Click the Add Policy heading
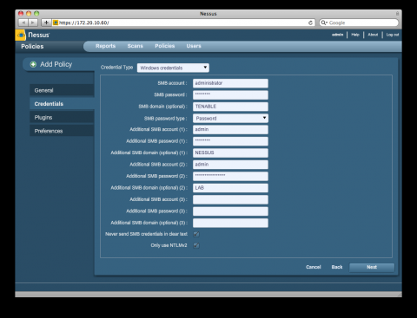The height and width of the screenshot is (318, 417). 56,64
